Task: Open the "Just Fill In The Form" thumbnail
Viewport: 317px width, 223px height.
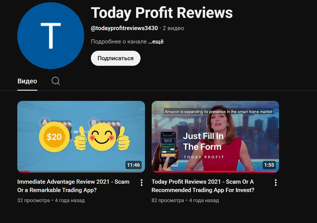Action: [215, 137]
